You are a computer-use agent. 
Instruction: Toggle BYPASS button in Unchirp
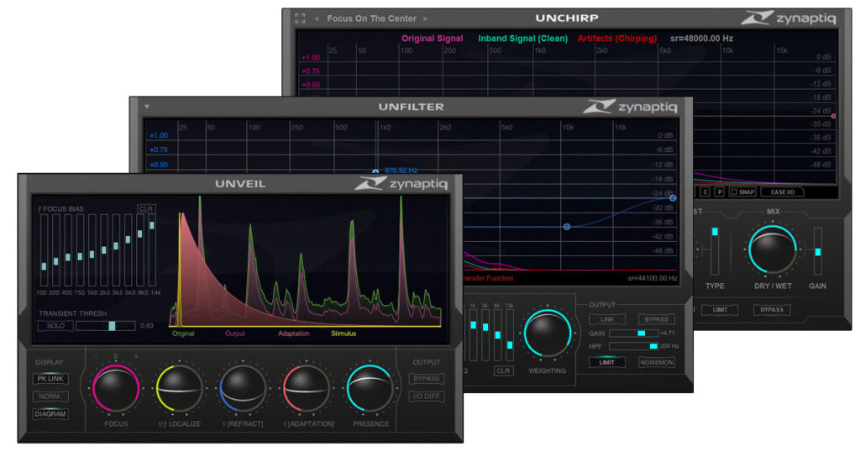[x=772, y=310]
